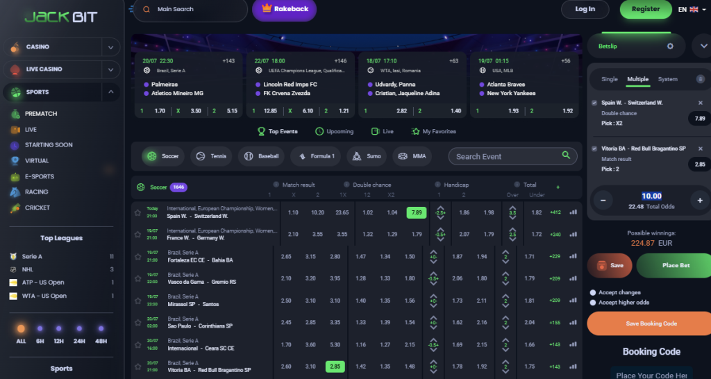
Task: Open statistics chart icon for France W. match
Action: pos(573,235)
